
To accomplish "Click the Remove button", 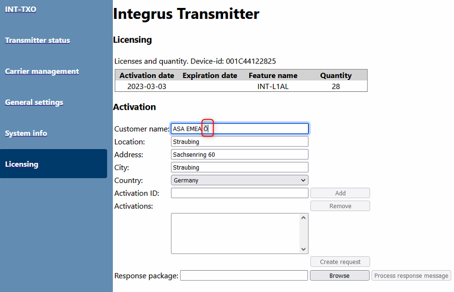I will pos(340,206).
